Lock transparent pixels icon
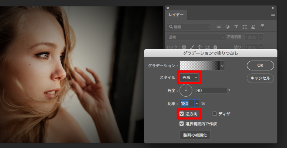This screenshot has height=148, width=287. click(184, 47)
